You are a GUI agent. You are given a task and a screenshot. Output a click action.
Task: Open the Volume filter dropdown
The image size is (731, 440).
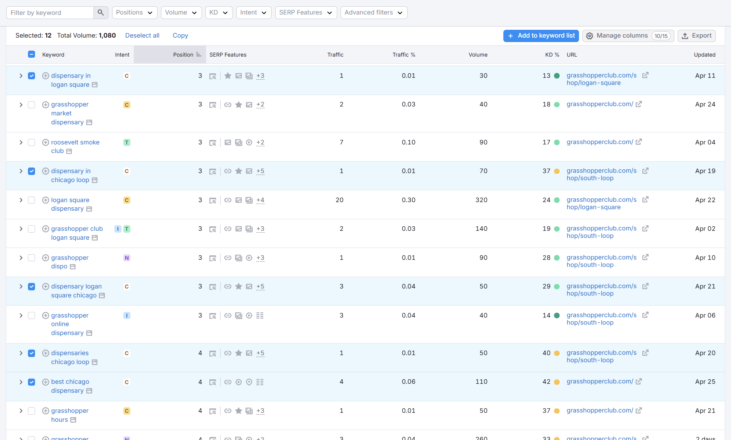coord(181,13)
